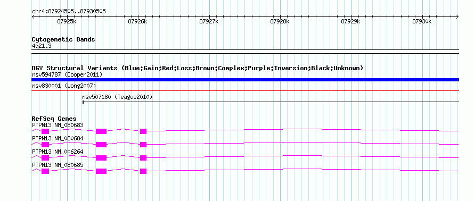Click the chr4:87924505..87930505 coordinate label
Viewport: 474px width, 201px height.
pyautogui.click(x=69, y=12)
